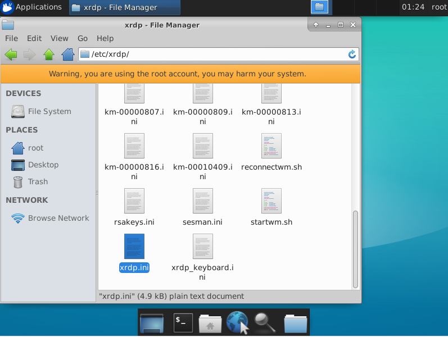The width and height of the screenshot is (448, 337).
Task: Click xrdp - File Manager taskbar button
Action: (x=125, y=7)
